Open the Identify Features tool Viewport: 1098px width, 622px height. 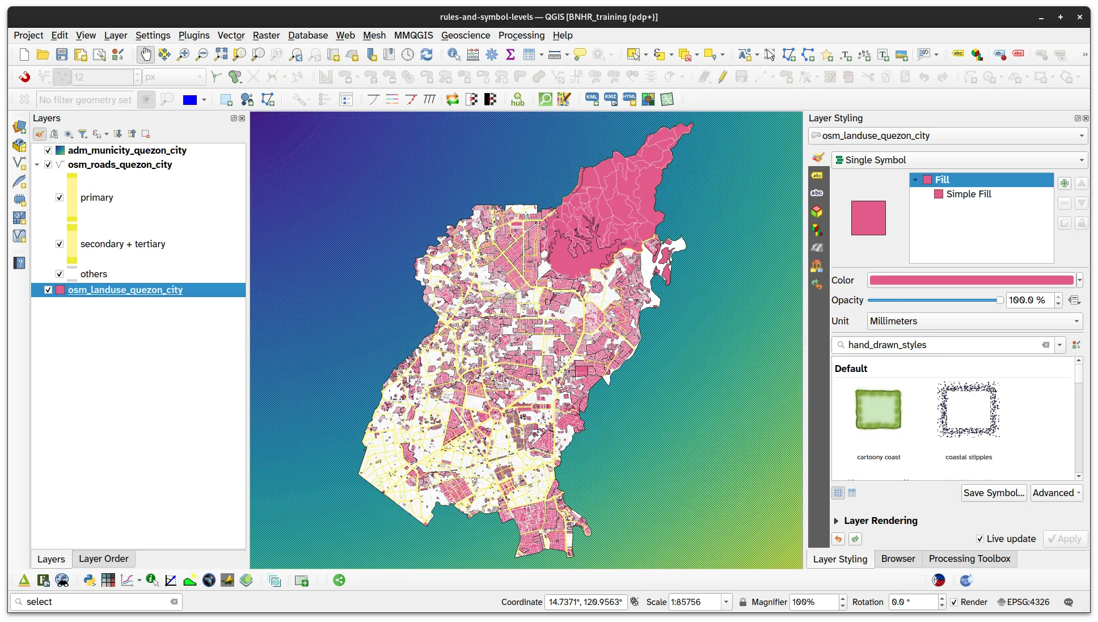pos(454,54)
